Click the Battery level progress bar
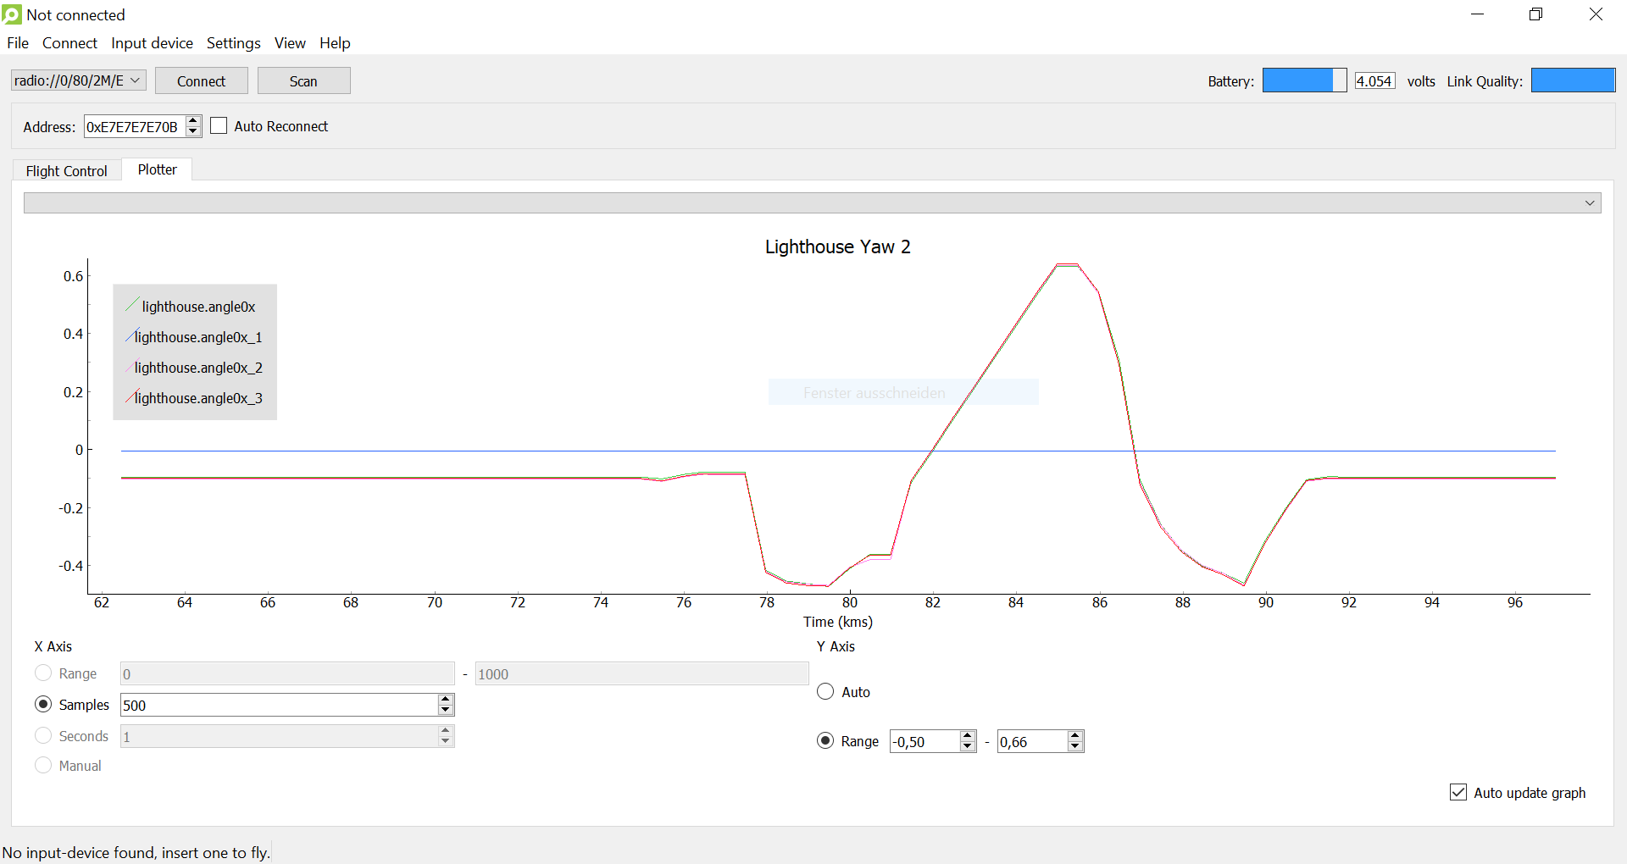Image resolution: width=1627 pixels, height=864 pixels. point(1304,80)
